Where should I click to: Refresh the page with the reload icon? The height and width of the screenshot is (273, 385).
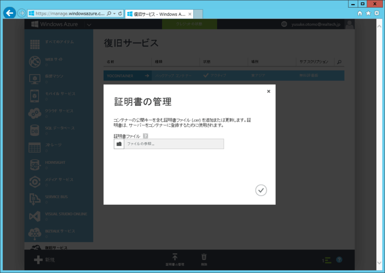[x=120, y=13]
